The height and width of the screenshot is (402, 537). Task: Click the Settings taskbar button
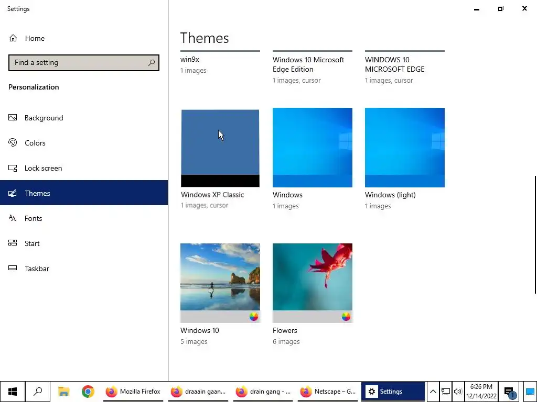[393, 392]
